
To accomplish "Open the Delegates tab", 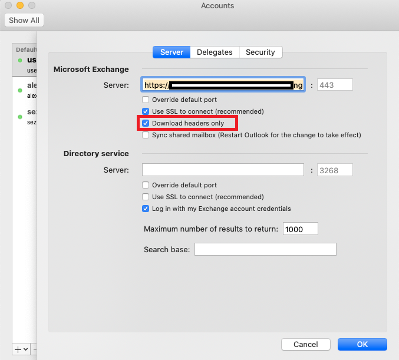I will click(215, 52).
